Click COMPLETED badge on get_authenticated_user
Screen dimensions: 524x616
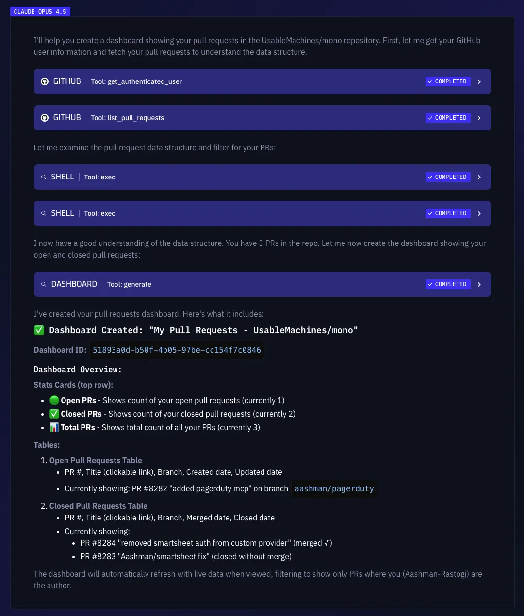click(x=447, y=81)
